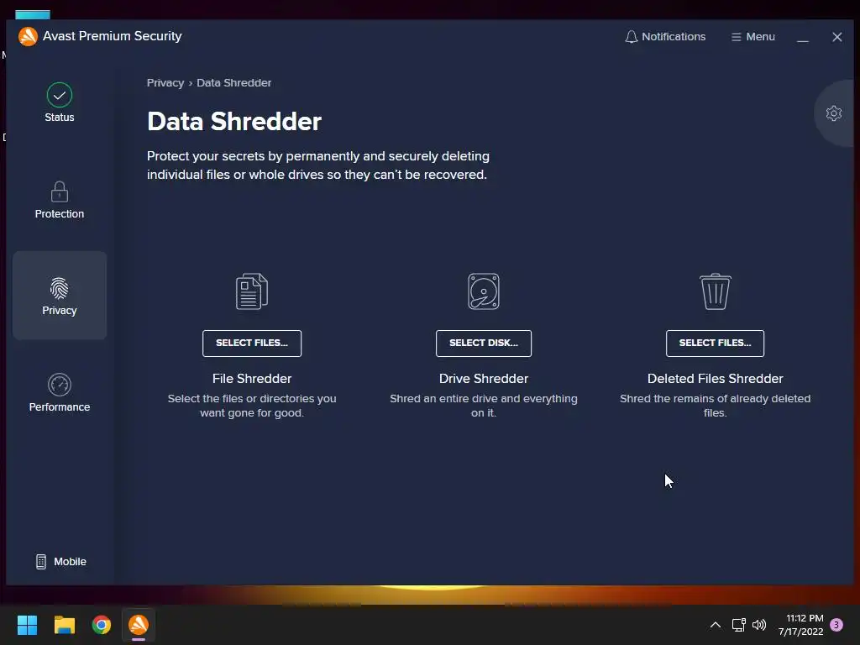Open the network tray icon
Viewport: 860px width, 645px height.
(739, 625)
